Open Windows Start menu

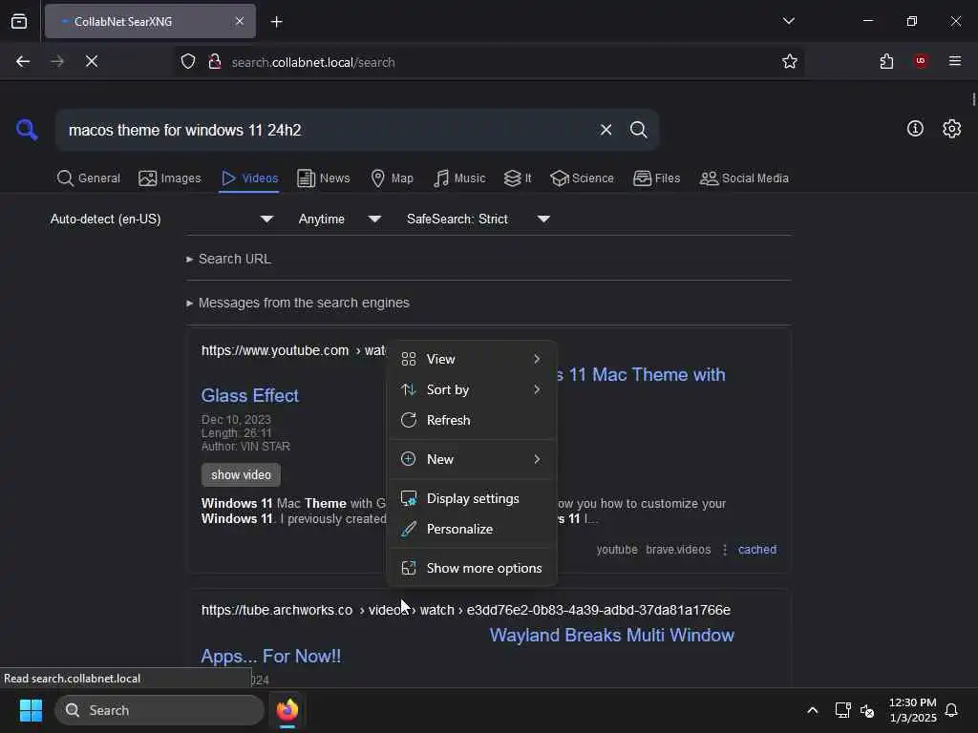pos(31,710)
